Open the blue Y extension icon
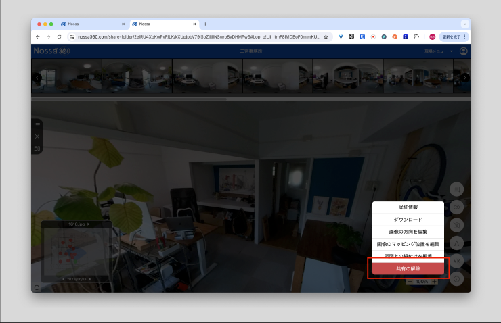Image resolution: width=501 pixels, height=323 pixels. tap(341, 37)
